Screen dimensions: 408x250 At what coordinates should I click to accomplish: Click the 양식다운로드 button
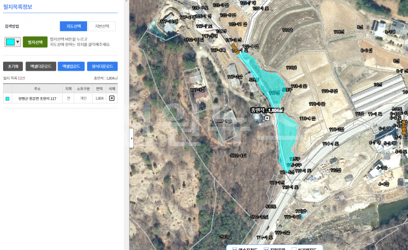[x=103, y=66]
